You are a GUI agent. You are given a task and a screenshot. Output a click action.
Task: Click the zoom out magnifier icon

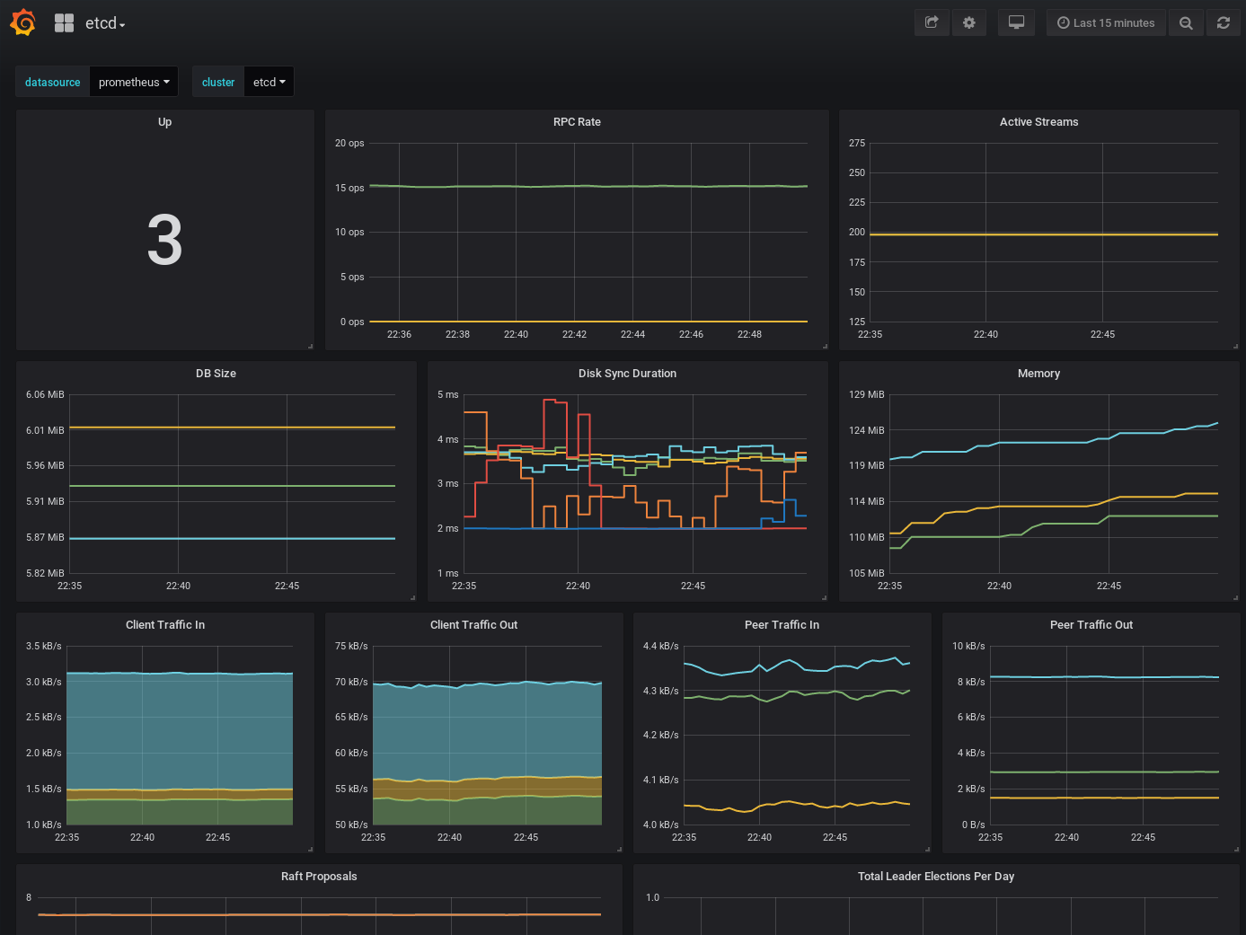click(1186, 23)
